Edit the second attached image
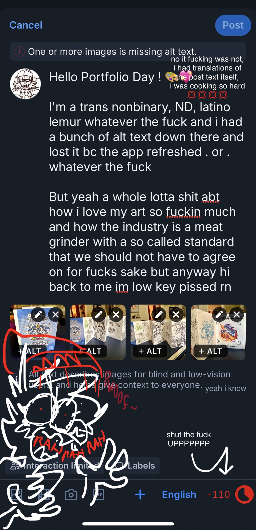 [98, 315]
